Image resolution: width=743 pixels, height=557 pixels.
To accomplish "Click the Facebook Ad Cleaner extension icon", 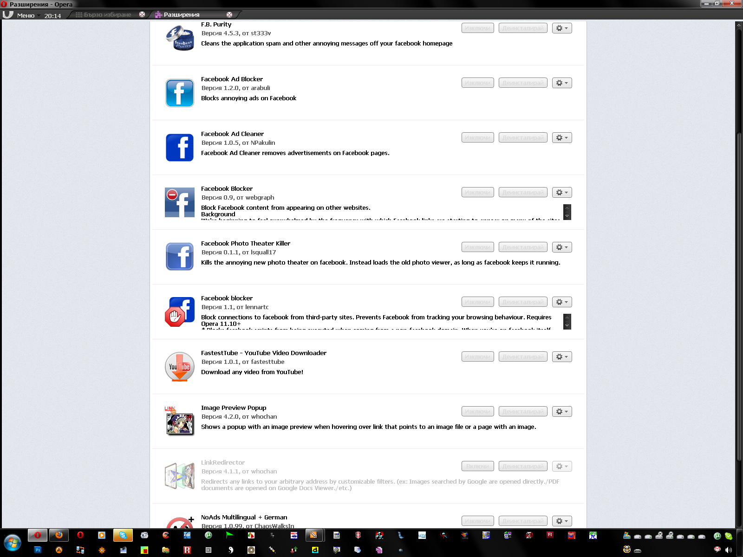I will (180, 148).
